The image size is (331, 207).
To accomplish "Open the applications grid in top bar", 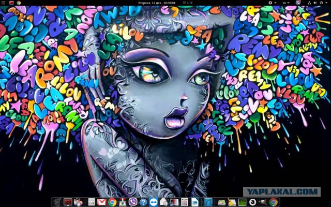I will pyautogui.click(x=3, y=3).
